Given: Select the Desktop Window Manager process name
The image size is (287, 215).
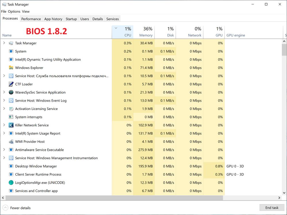Looking at the screenshot, I should [x=36, y=166].
